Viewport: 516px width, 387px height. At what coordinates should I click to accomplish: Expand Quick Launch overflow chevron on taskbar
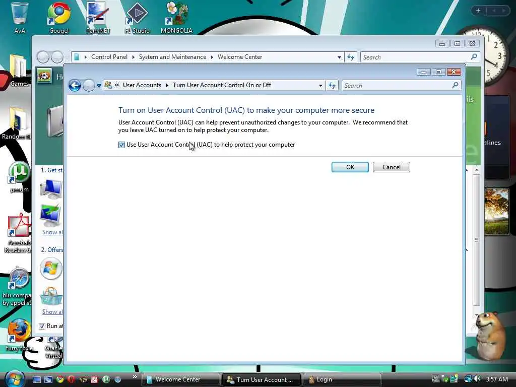point(135,376)
